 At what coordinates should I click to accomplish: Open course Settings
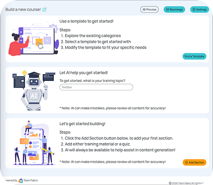point(200,10)
